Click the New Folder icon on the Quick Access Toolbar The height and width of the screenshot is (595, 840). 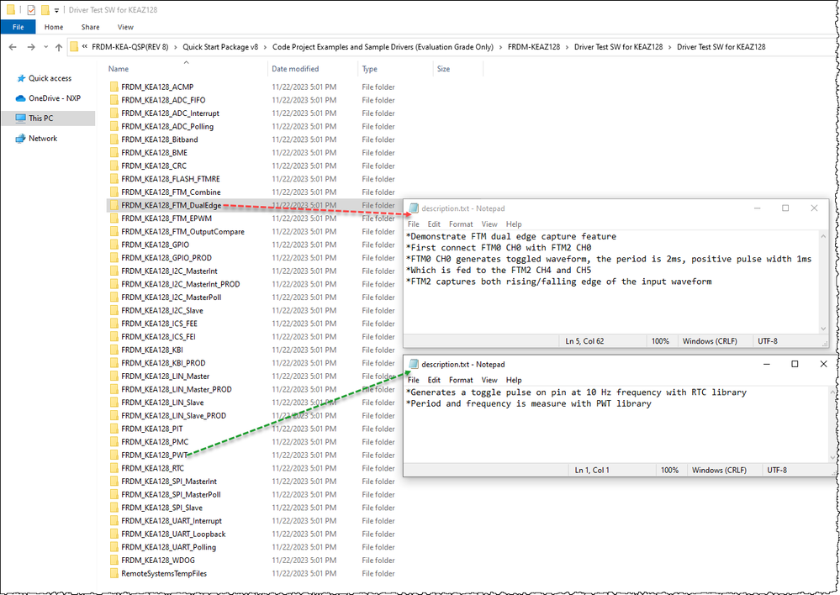45,9
